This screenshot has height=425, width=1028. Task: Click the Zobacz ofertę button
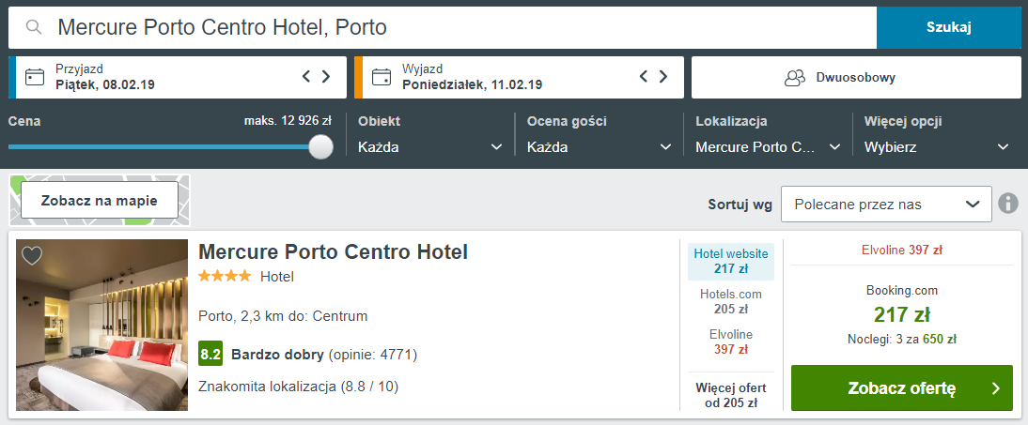coord(901,387)
